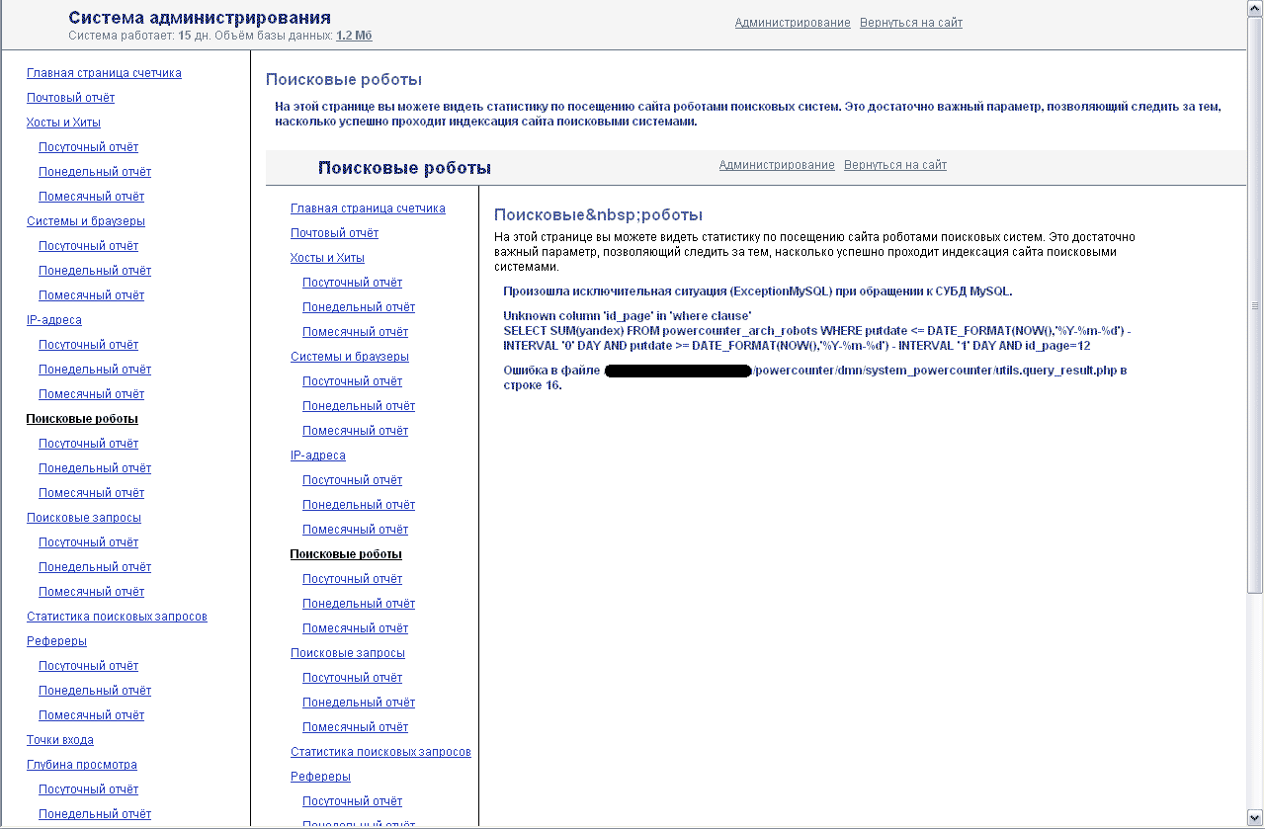Select Системы и браузеры in nested inner menu
This screenshot has height=829, width=1265.
click(x=350, y=357)
